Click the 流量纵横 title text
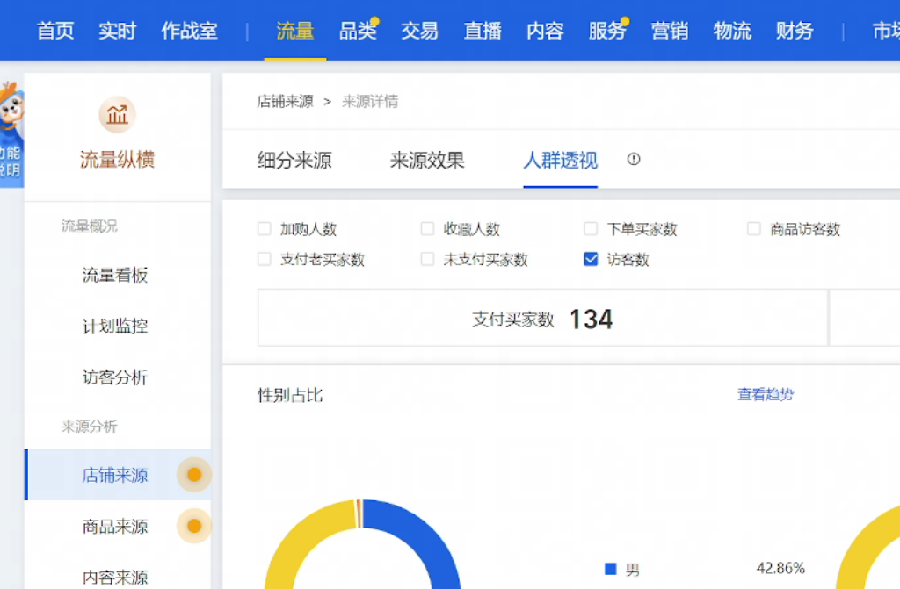This screenshot has height=589, width=900. [x=117, y=160]
